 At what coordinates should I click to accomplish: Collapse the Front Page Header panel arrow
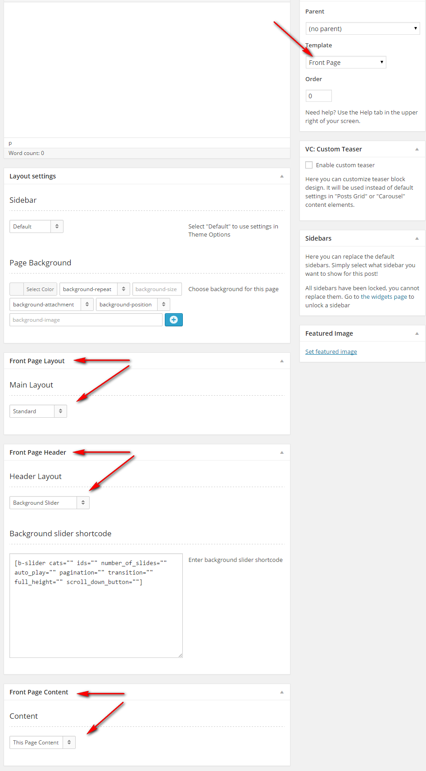[x=282, y=452]
